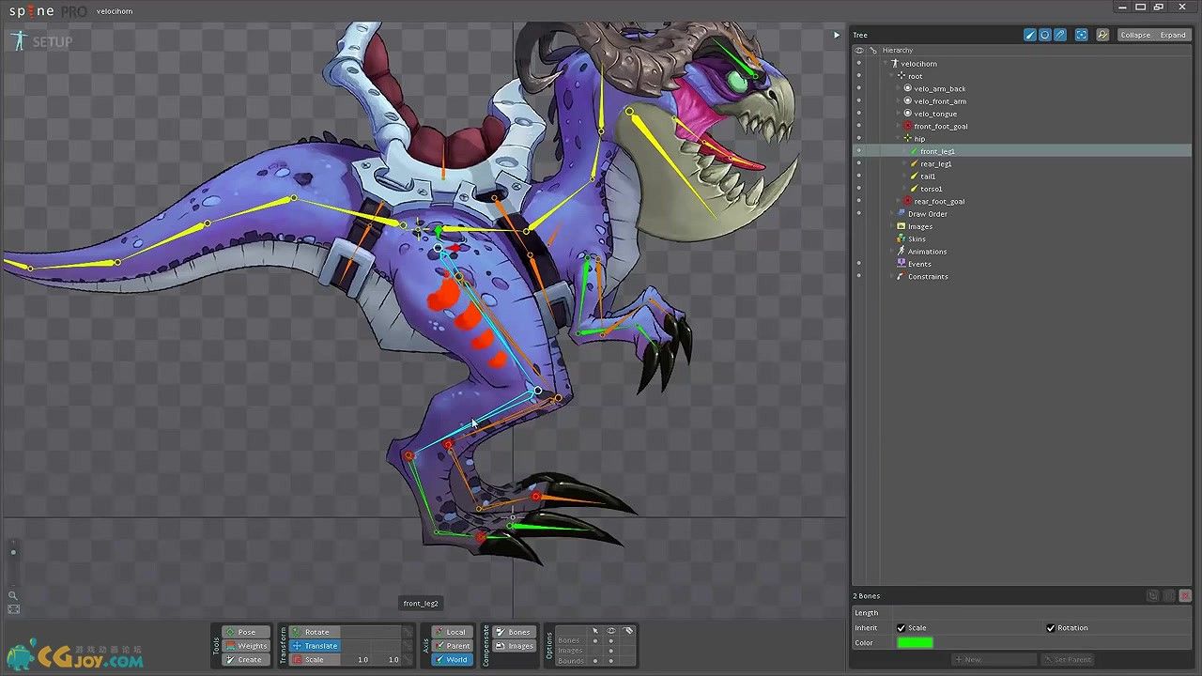
Task: Click the copy icon in properties header
Action: tap(1153, 596)
